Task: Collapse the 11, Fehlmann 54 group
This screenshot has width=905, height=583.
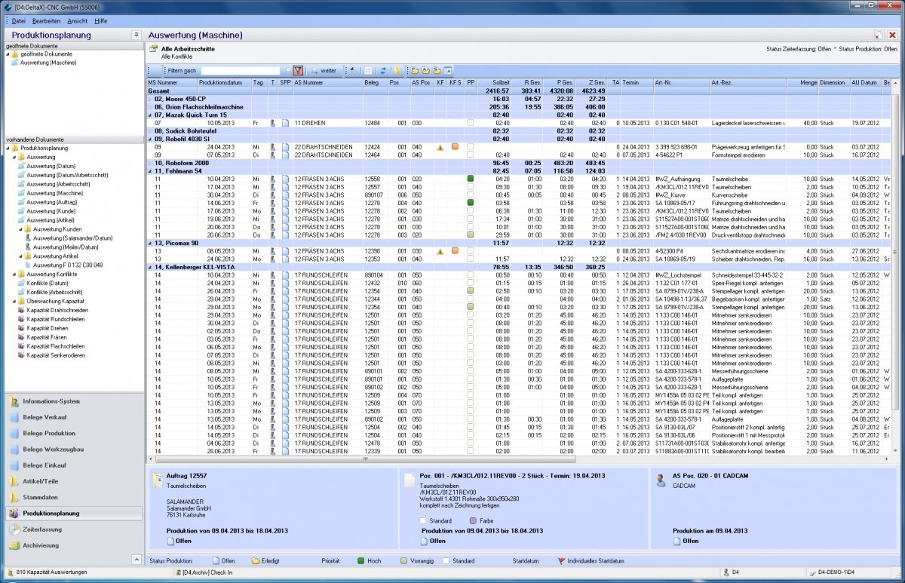Action: tap(151, 171)
